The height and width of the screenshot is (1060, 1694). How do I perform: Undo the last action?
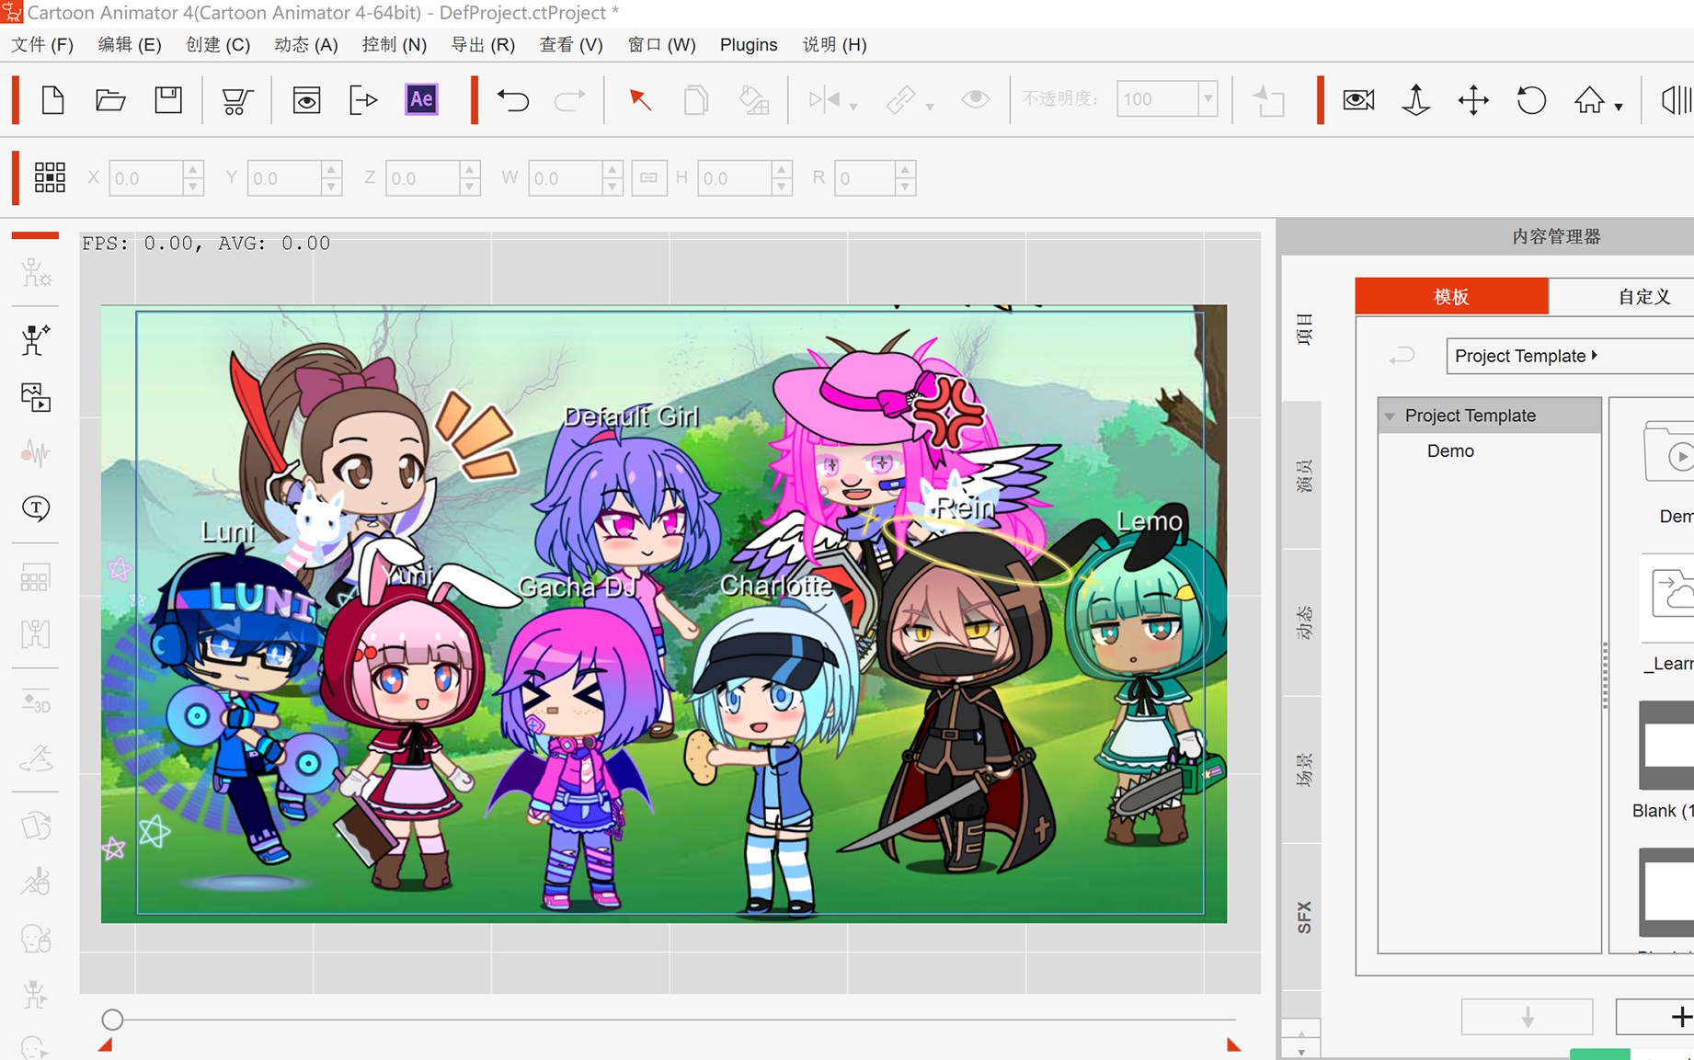(512, 99)
